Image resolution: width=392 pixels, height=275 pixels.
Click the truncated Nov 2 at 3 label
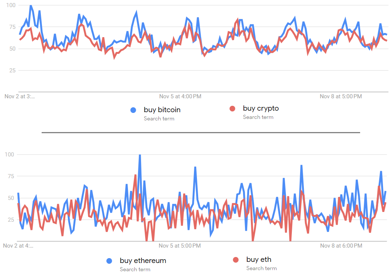pos(20,96)
